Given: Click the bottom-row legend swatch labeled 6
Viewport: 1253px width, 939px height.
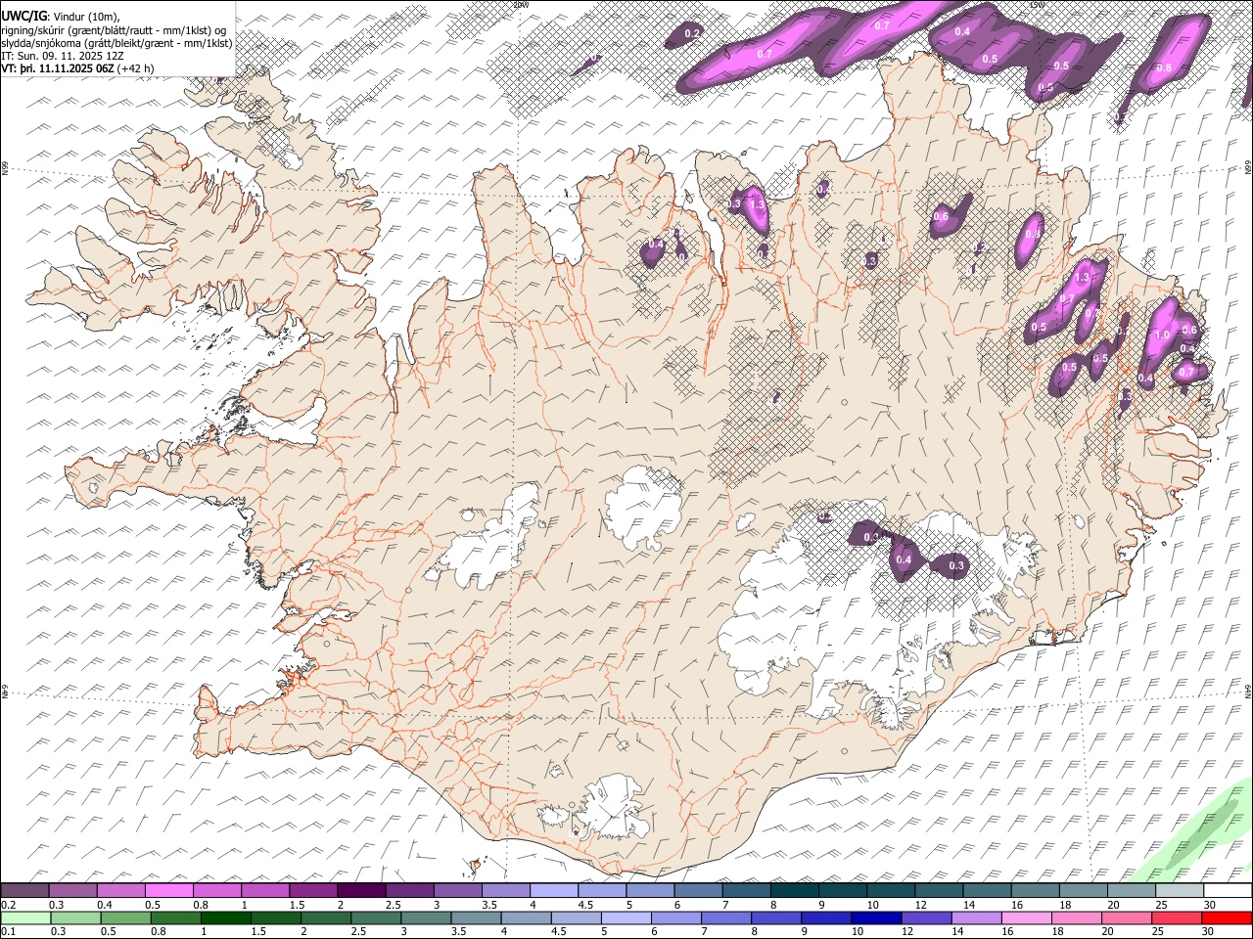Looking at the screenshot, I should [x=676, y=917].
